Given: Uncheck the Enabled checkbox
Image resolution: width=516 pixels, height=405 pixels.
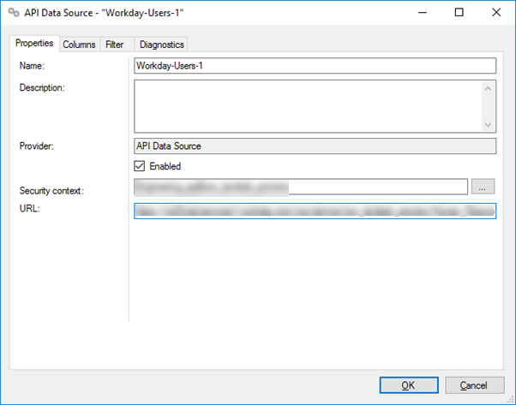Looking at the screenshot, I should [139, 166].
